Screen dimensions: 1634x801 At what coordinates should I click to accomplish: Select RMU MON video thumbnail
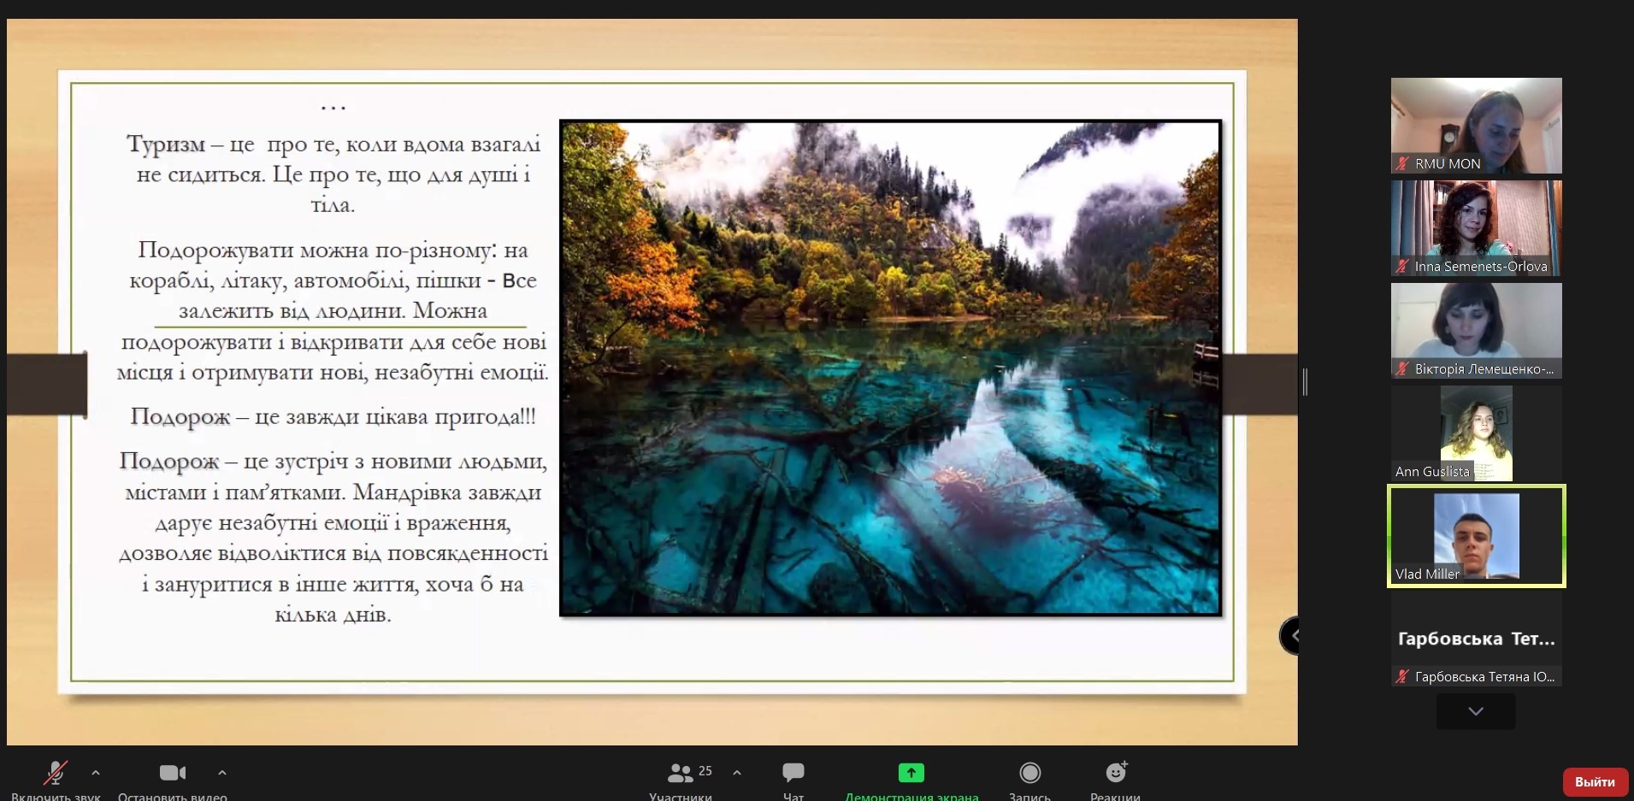1476,125
